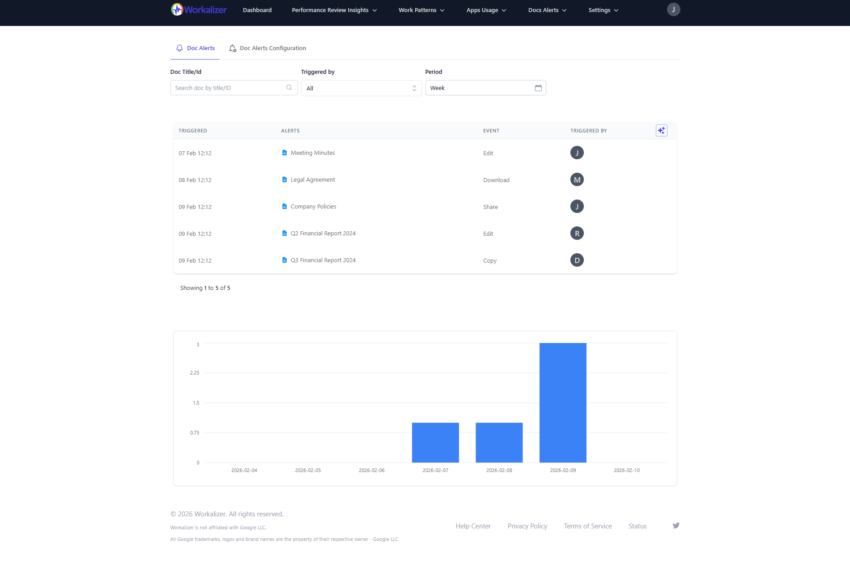Click the Help Center link
This screenshot has height=566, width=850.
tap(473, 526)
